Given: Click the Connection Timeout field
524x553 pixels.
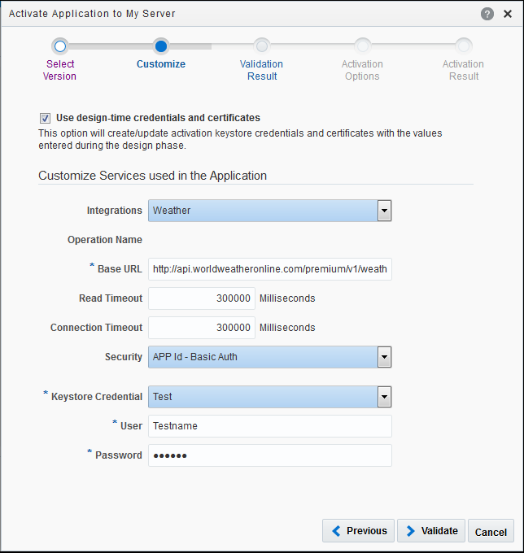Looking at the screenshot, I should pyautogui.click(x=202, y=328).
